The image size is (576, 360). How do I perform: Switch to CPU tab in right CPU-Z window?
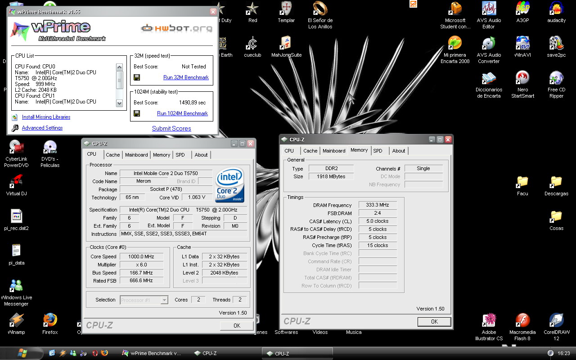(289, 151)
